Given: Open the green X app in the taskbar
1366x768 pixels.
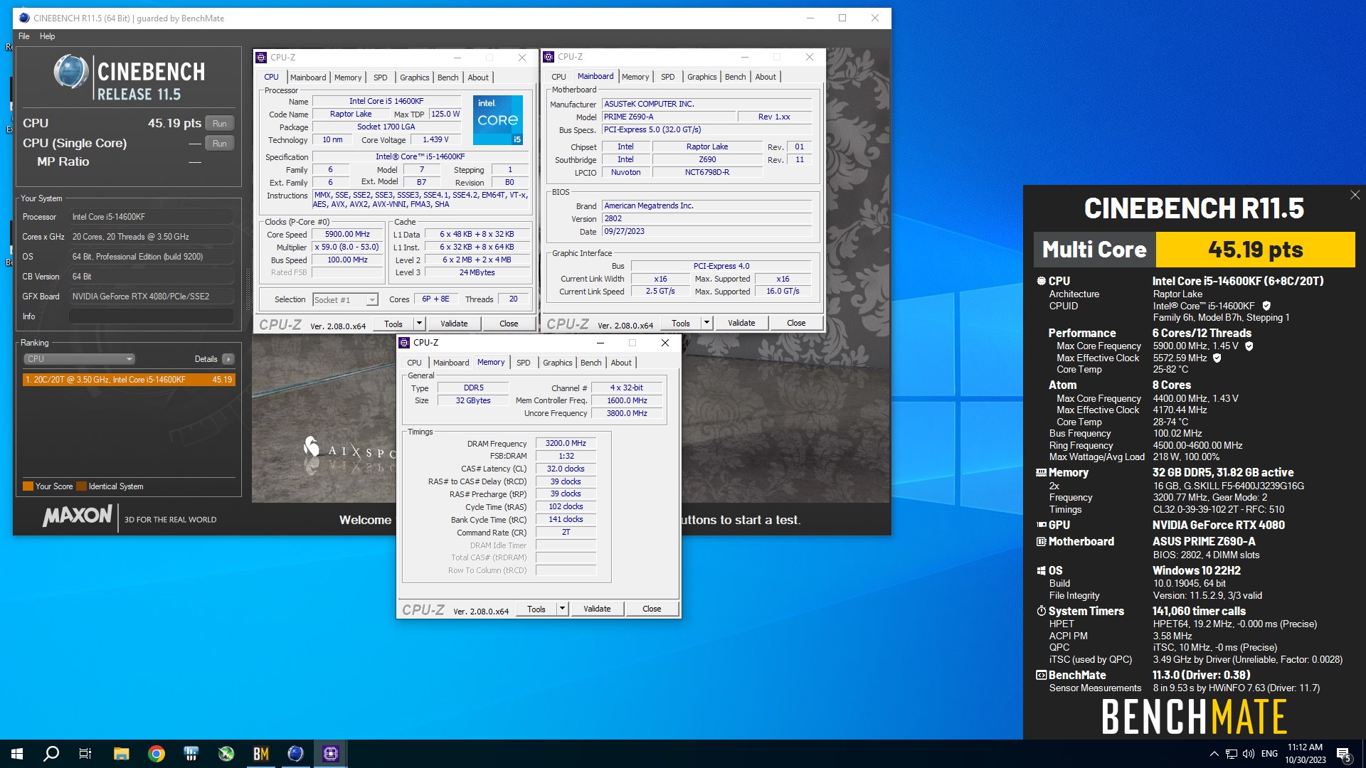Looking at the screenshot, I should click(226, 754).
